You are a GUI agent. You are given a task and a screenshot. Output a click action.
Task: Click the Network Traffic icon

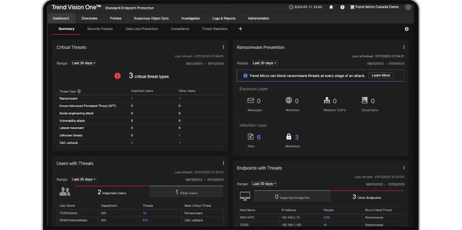pyautogui.click(x=327, y=100)
